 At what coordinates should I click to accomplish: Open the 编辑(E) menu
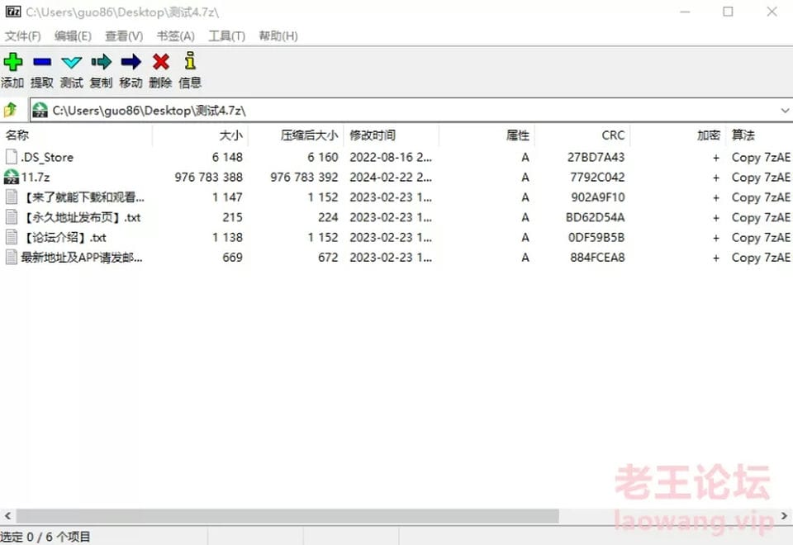(73, 36)
